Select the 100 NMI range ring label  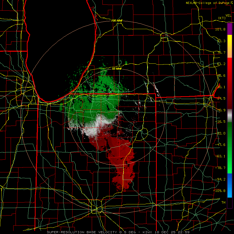117,21
